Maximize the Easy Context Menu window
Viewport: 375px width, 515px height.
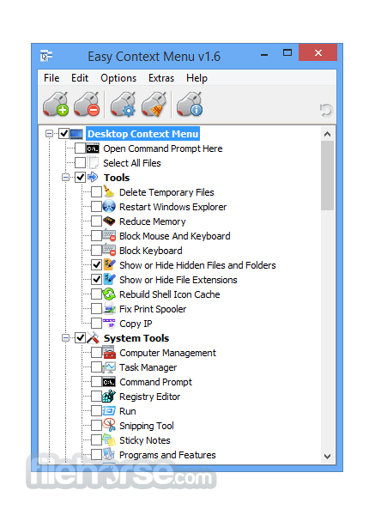[x=287, y=52]
